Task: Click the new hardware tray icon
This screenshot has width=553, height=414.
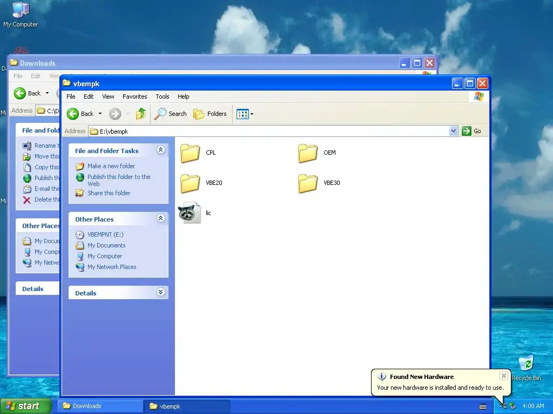Action: click(x=504, y=406)
